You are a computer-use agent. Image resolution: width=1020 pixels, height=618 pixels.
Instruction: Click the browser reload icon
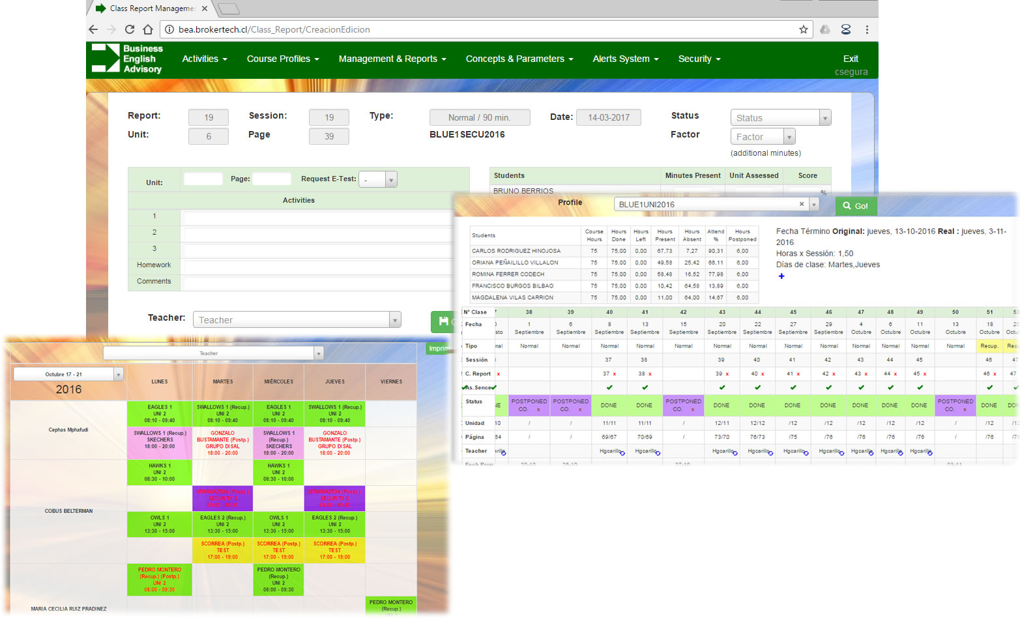click(x=130, y=29)
